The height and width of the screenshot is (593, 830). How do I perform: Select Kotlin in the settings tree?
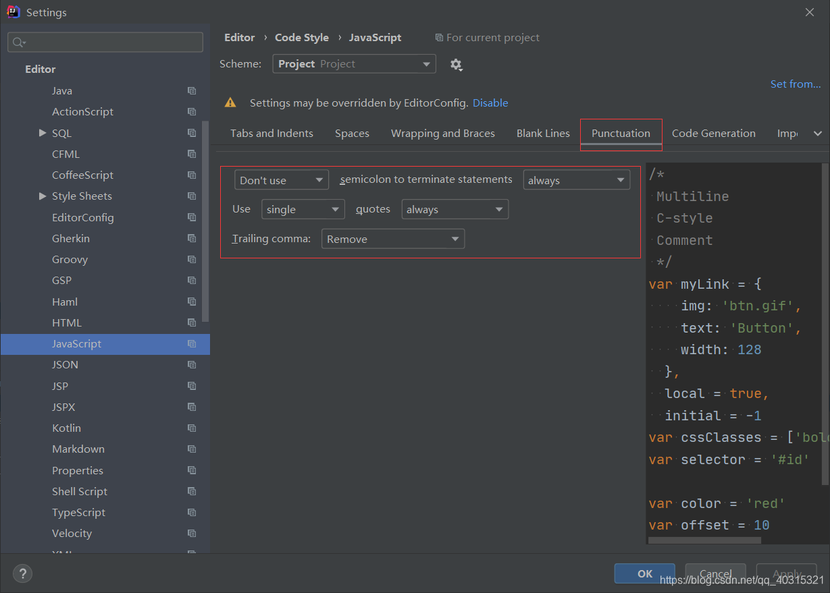tap(66, 428)
